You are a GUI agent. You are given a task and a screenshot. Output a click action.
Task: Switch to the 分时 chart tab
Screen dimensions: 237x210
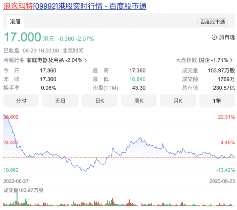click(21, 101)
